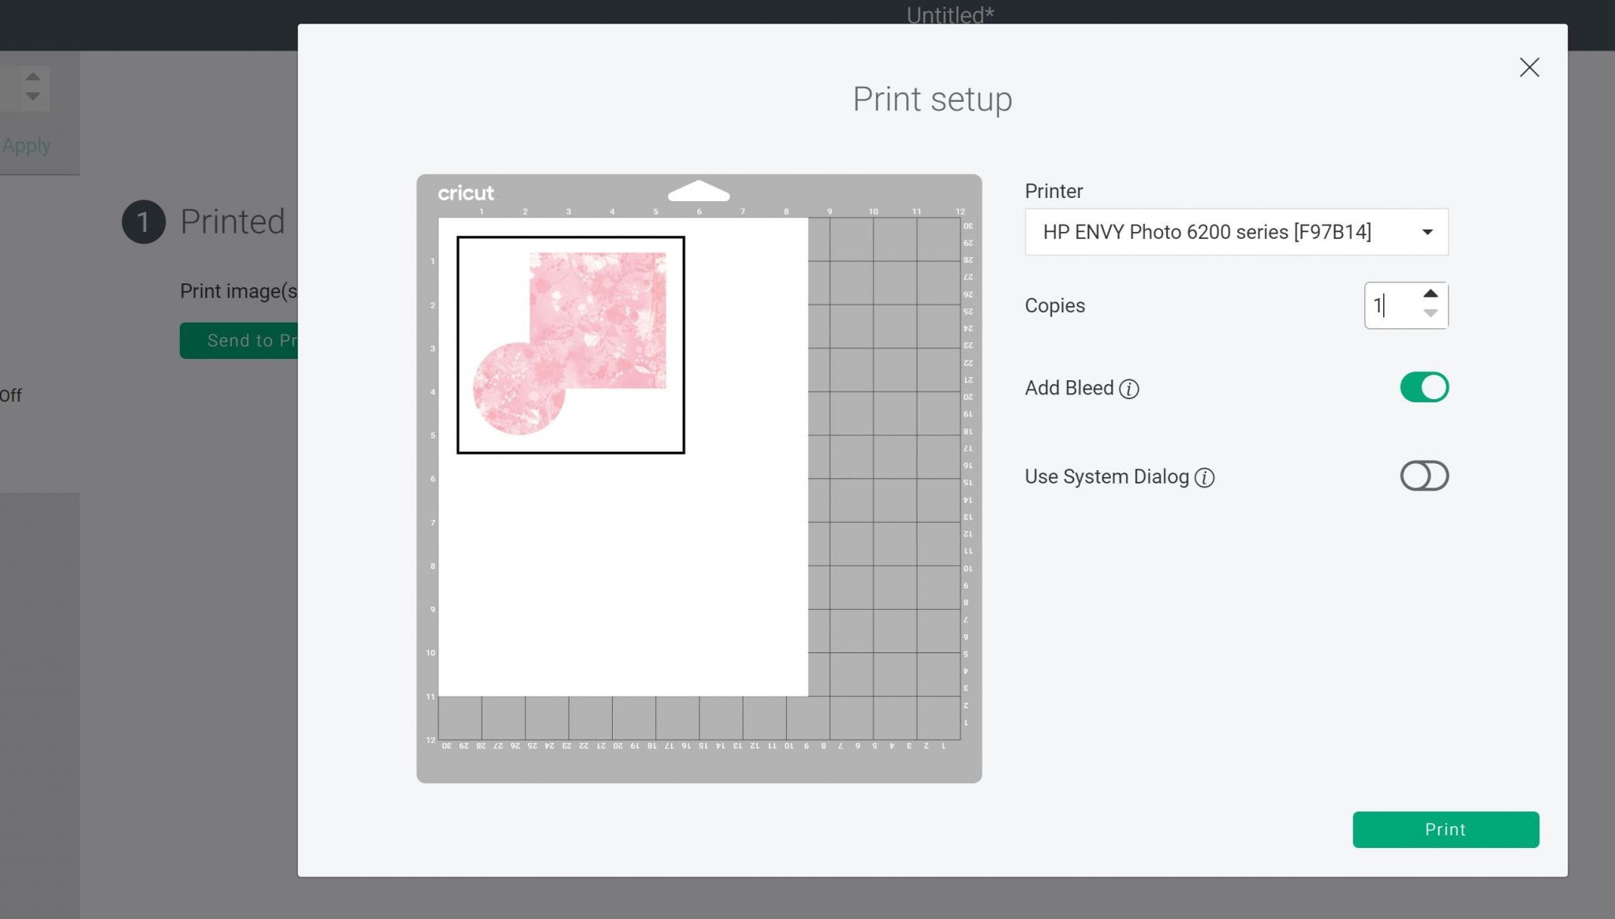Image resolution: width=1615 pixels, height=919 pixels.
Task: Click the Print button to confirm
Action: pyautogui.click(x=1445, y=829)
